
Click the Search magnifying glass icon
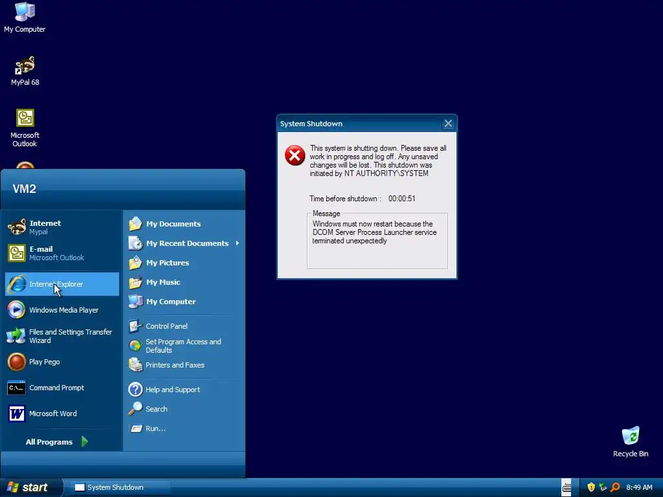[x=135, y=409]
